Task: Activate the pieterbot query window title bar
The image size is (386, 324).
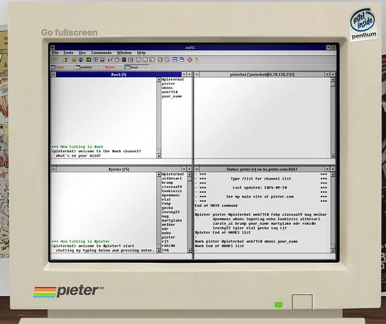Action: [262, 75]
